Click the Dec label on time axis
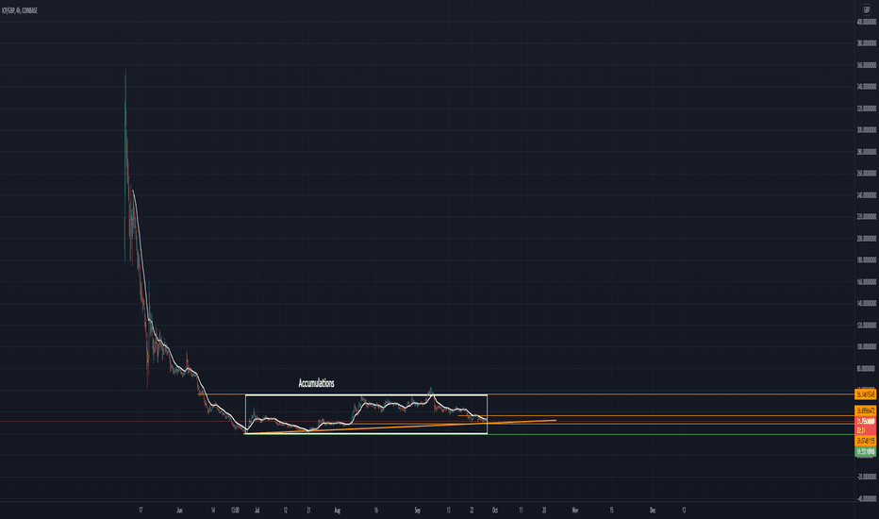 point(653,510)
